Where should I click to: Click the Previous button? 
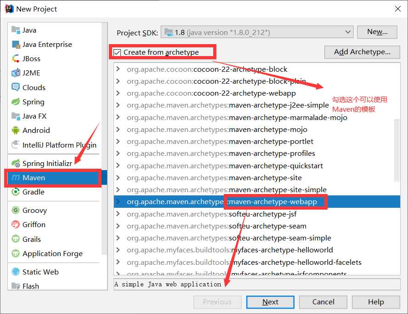[x=217, y=302]
